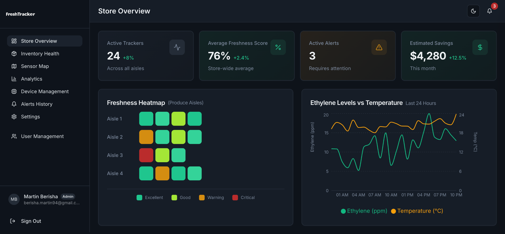This screenshot has height=234, width=505.
Task: Click the dollar icon on Estimated Savings
Action: pos(480,47)
